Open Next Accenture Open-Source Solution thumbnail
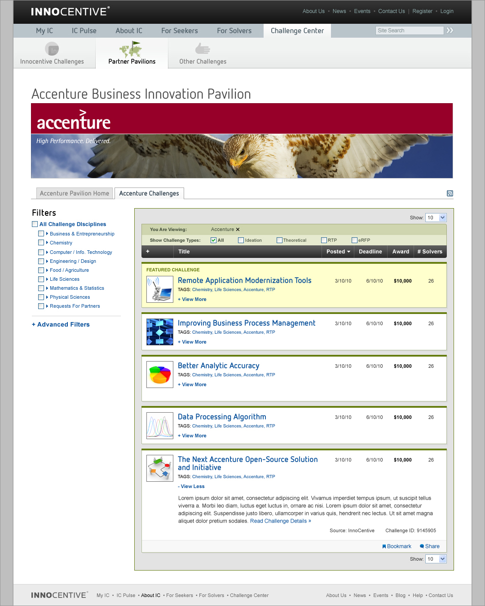This screenshot has width=485, height=606. point(160,468)
